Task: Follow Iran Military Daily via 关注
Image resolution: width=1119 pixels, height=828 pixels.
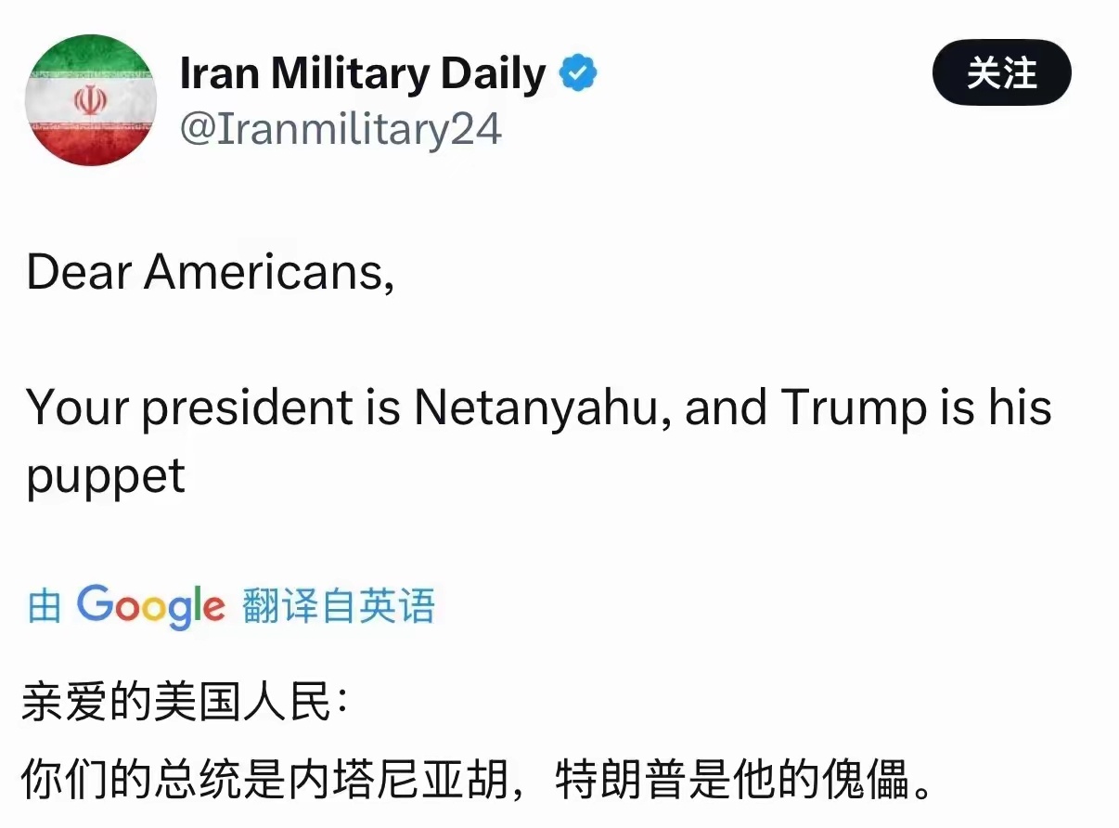Action: (x=1001, y=71)
